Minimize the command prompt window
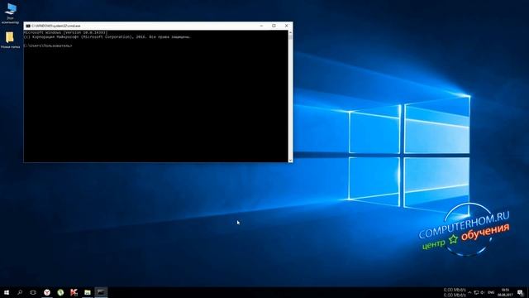529x298 pixels. 261,26
